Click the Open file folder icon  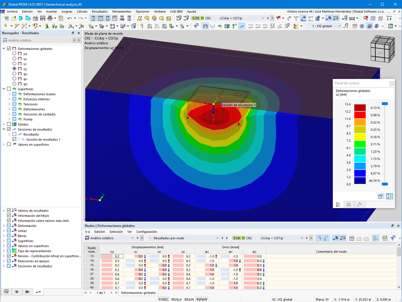coord(14,18)
